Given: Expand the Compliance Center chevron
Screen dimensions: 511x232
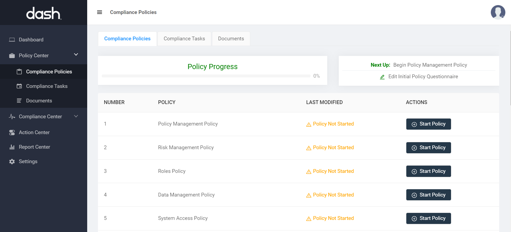Looking at the screenshot, I should tap(76, 116).
